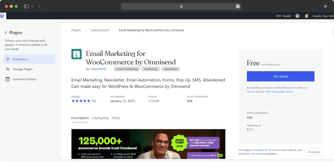
Task: Open the Third-Party plugin Terms link
Action: click(279, 92)
